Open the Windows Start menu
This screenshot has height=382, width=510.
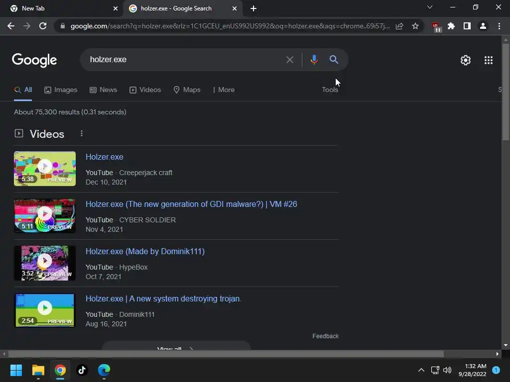(16, 370)
